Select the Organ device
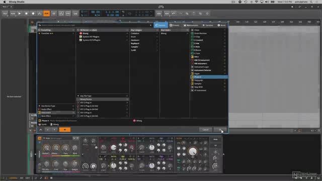 tap(209, 73)
